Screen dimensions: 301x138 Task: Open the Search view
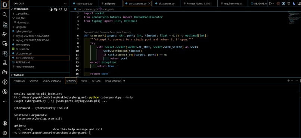click(4, 15)
